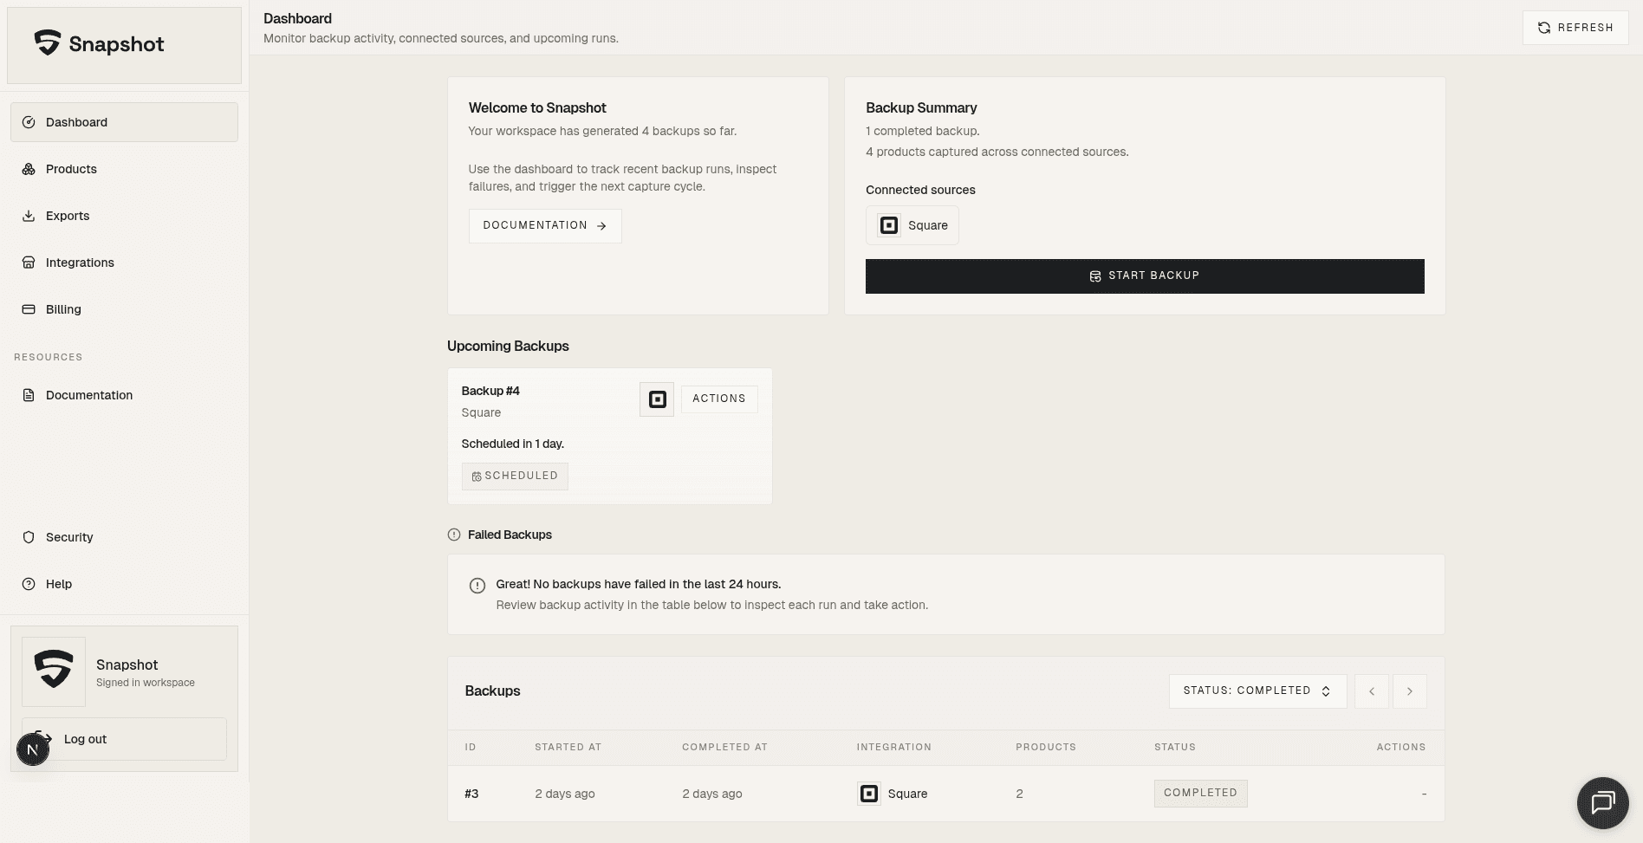Click the Exports download icon
Image resolution: width=1643 pixels, height=843 pixels.
[x=28, y=216]
